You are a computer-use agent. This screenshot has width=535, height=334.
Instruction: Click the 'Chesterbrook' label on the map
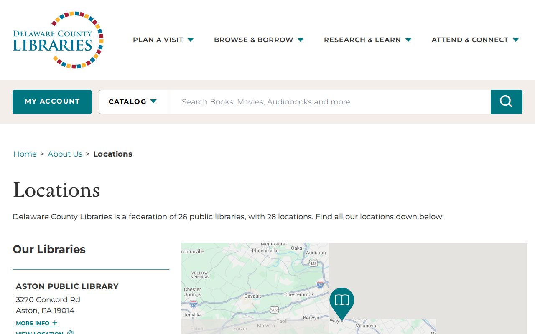click(x=299, y=294)
